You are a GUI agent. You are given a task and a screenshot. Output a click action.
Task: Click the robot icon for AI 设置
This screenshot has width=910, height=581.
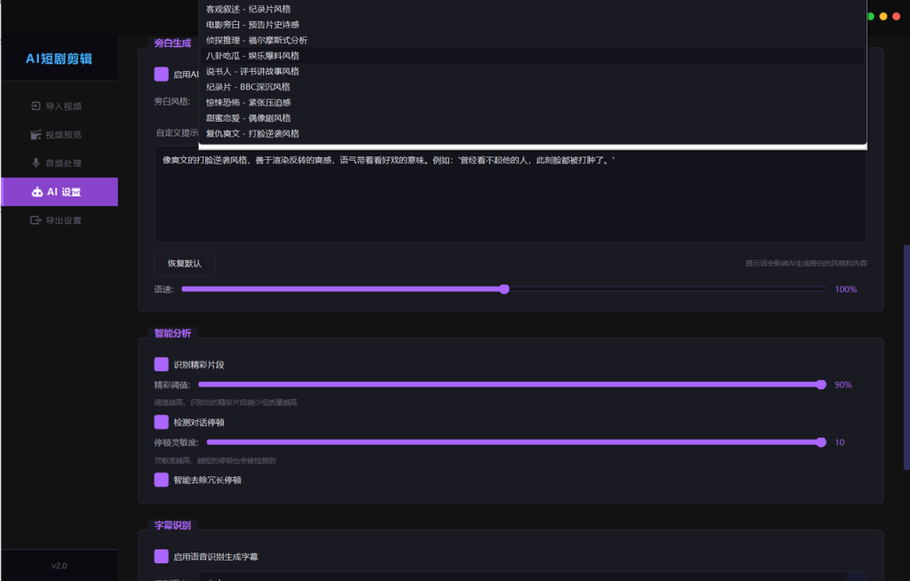coord(37,192)
